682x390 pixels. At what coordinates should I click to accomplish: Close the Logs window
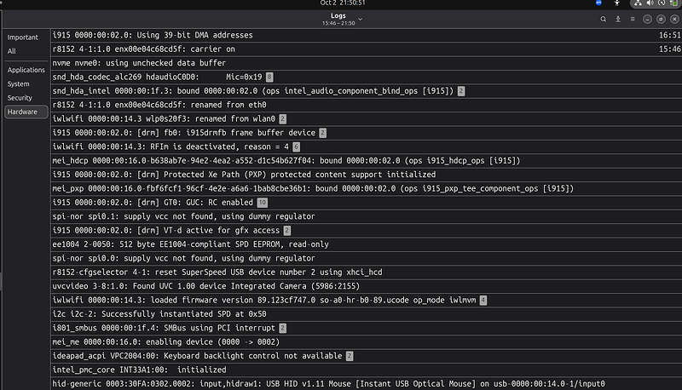tap(674, 19)
